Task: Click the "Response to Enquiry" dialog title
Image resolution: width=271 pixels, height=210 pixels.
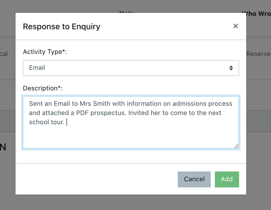Action: coord(61,26)
